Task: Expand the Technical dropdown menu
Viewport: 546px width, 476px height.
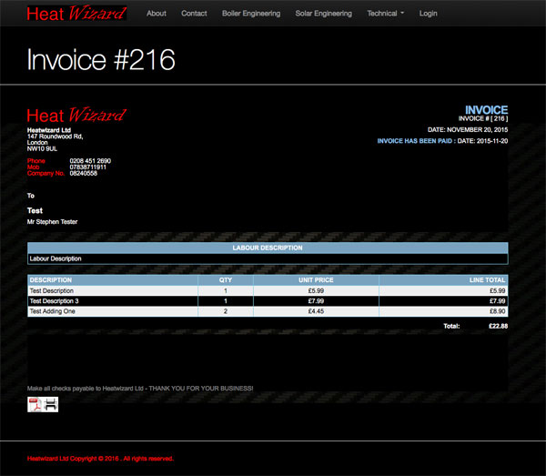Action: point(386,14)
